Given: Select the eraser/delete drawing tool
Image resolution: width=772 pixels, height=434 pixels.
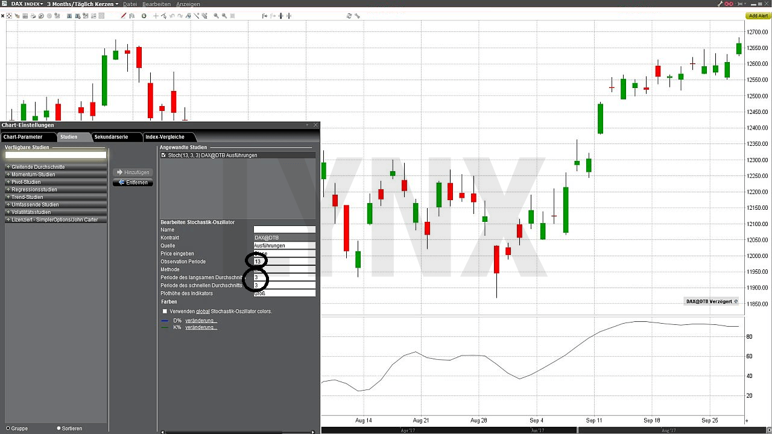Looking at the screenshot, I should coord(188,16).
